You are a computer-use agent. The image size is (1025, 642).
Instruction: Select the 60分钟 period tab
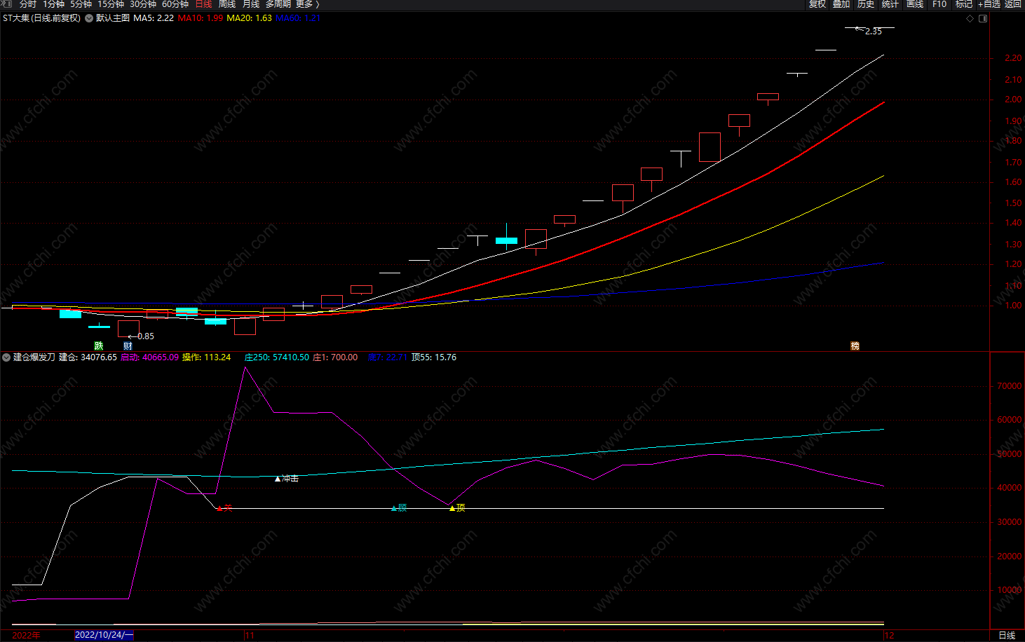coord(175,4)
